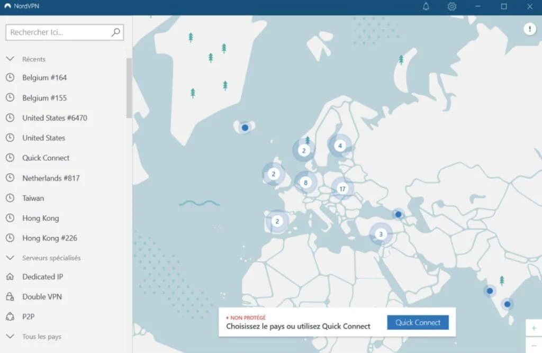Connect to United States #6470
The width and height of the screenshot is (542, 353).
[55, 118]
